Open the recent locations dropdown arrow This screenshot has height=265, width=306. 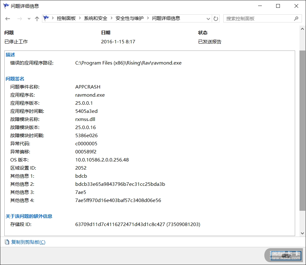(x=29, y=19)
